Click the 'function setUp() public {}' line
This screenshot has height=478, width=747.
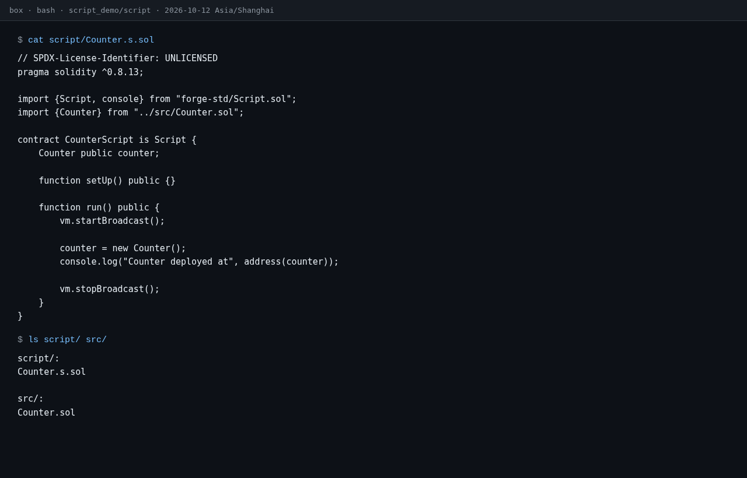(x=107, y=181)
